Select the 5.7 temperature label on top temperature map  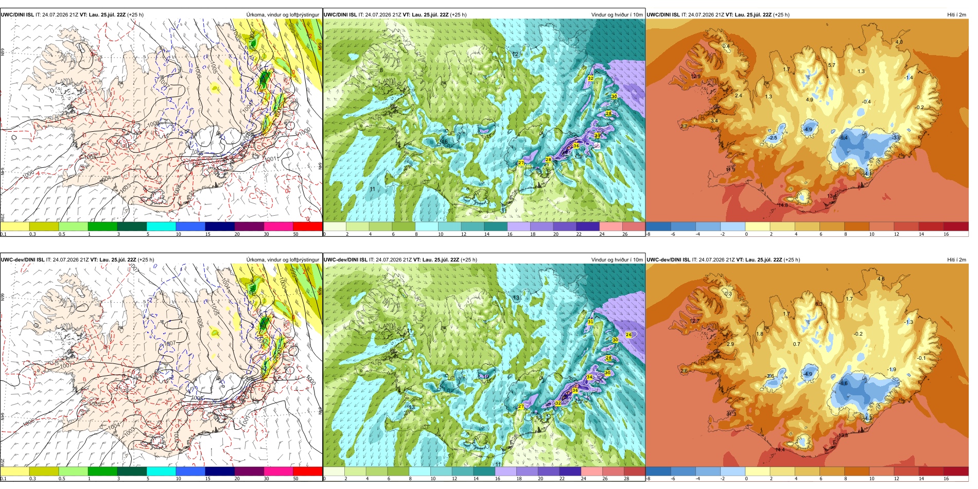point(832,65)
